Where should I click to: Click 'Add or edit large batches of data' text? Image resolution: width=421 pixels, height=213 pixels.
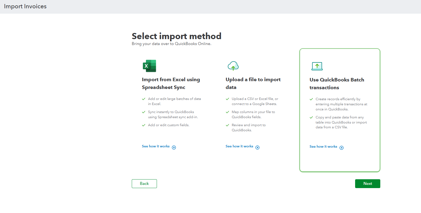(x=174, y=101)
